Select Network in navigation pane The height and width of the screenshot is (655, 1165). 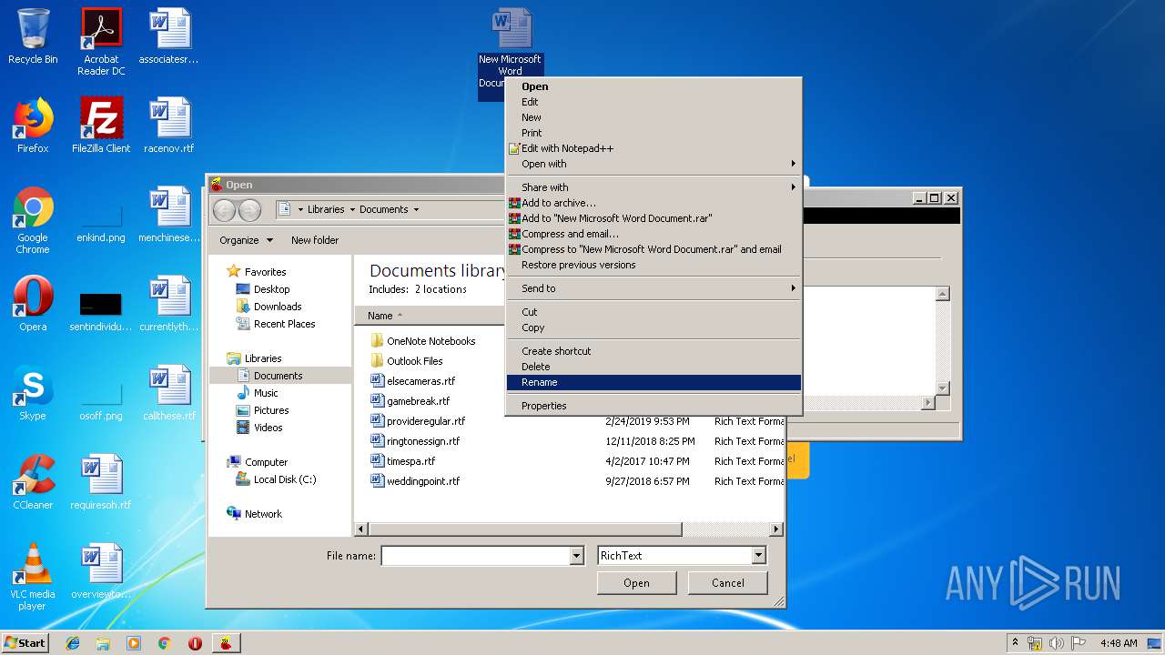pyautogui.click(x=263, y=514)
